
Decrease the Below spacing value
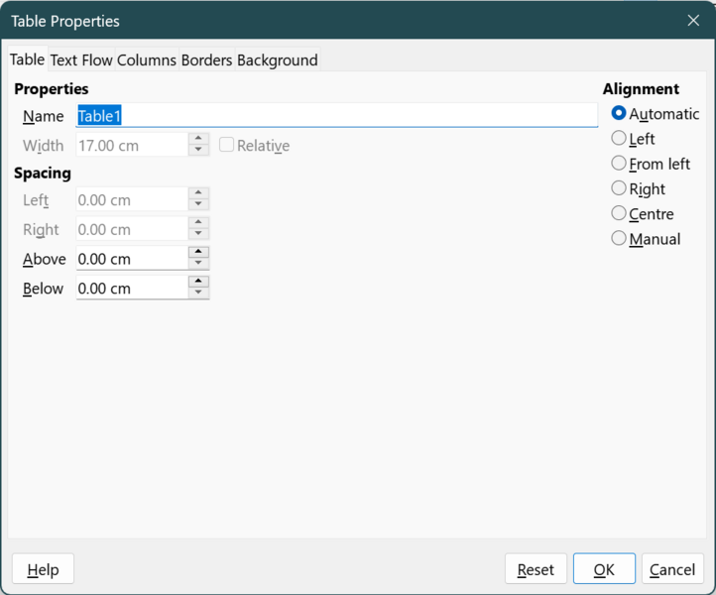pos(198,294)
